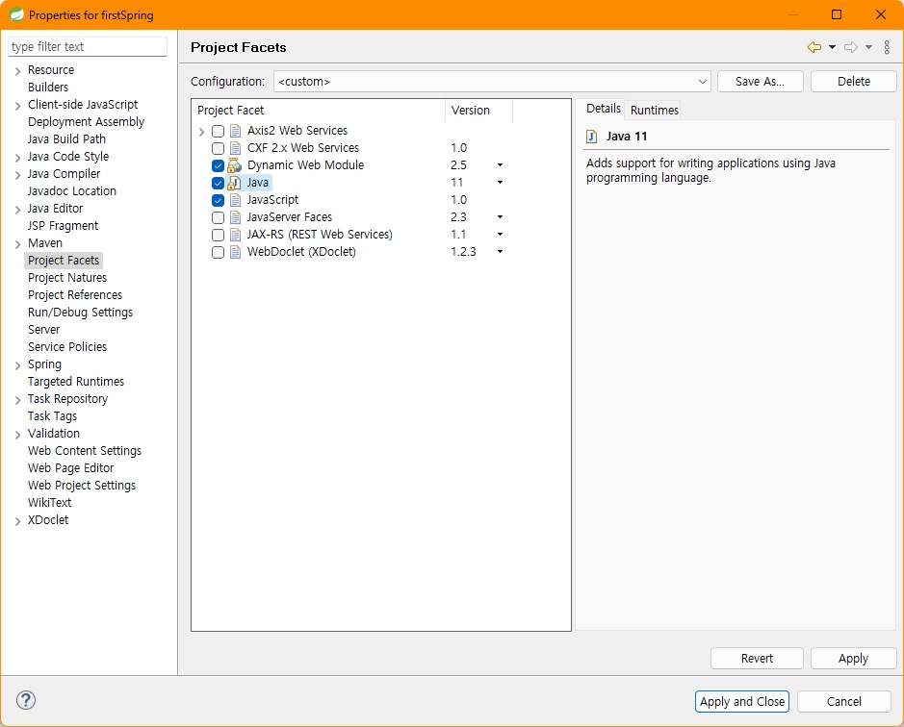Enable the JavaServer Faces checkbox

point(218,217)
